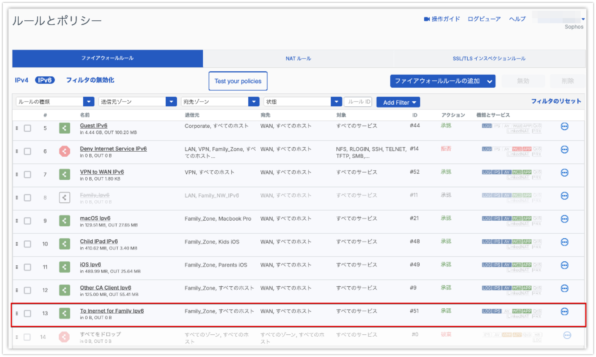Click フィルタのリセット link
Image resolution: width=596 pixels, height=357 pixels.
click(x=556, y=101)
